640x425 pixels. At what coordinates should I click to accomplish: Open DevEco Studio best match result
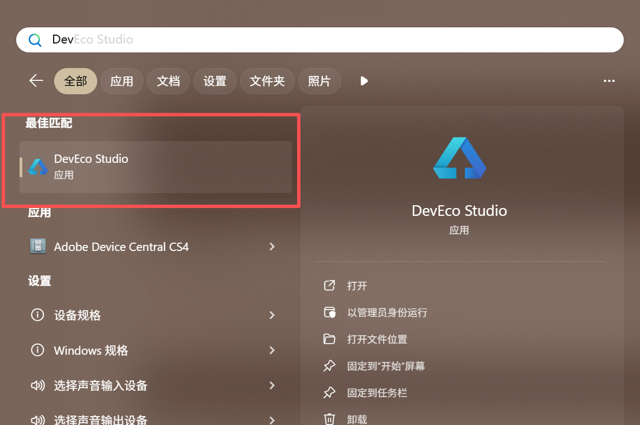pyautogui.click(x=155, y=167)
